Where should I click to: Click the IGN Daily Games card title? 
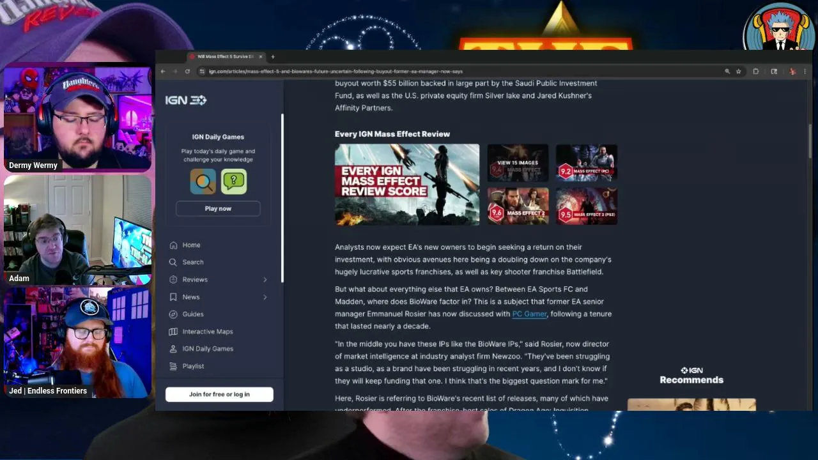pyautogui.click(x=218, y=137)
